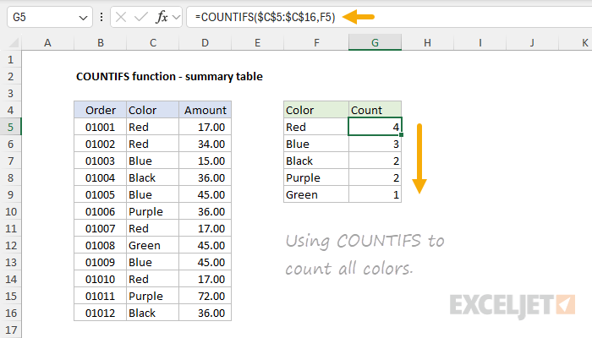Select column I header
The width and height of the screenshot is (592, 338).
(x=480, y=42)
